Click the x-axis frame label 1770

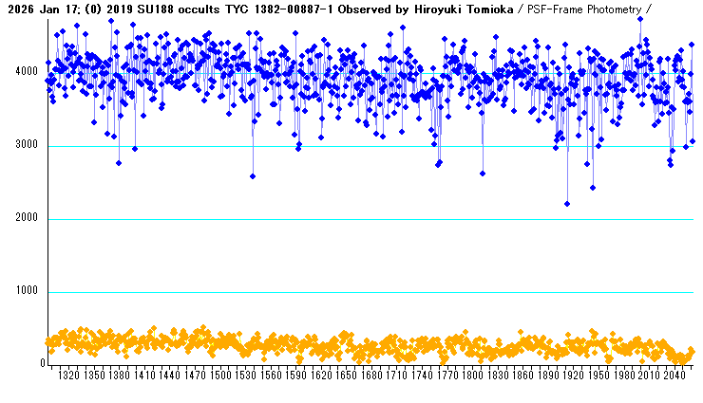447,376
